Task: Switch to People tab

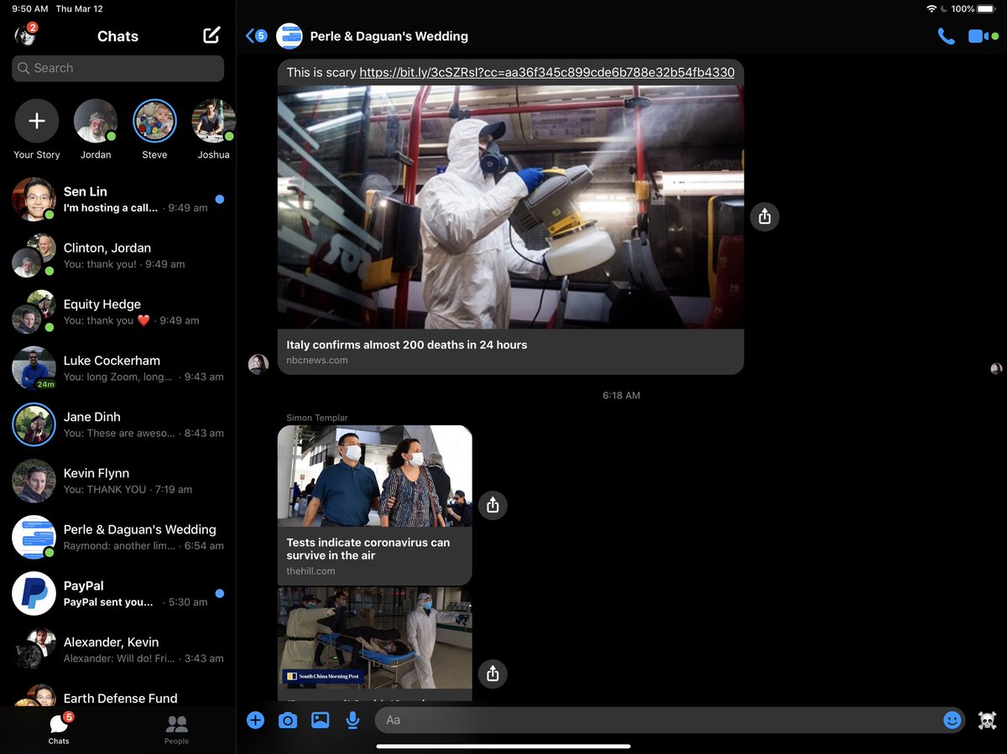Action: (x=176, y=728)
